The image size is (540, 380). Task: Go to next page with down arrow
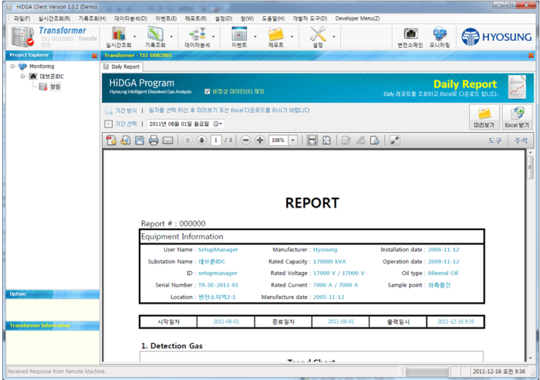[201, 141]
